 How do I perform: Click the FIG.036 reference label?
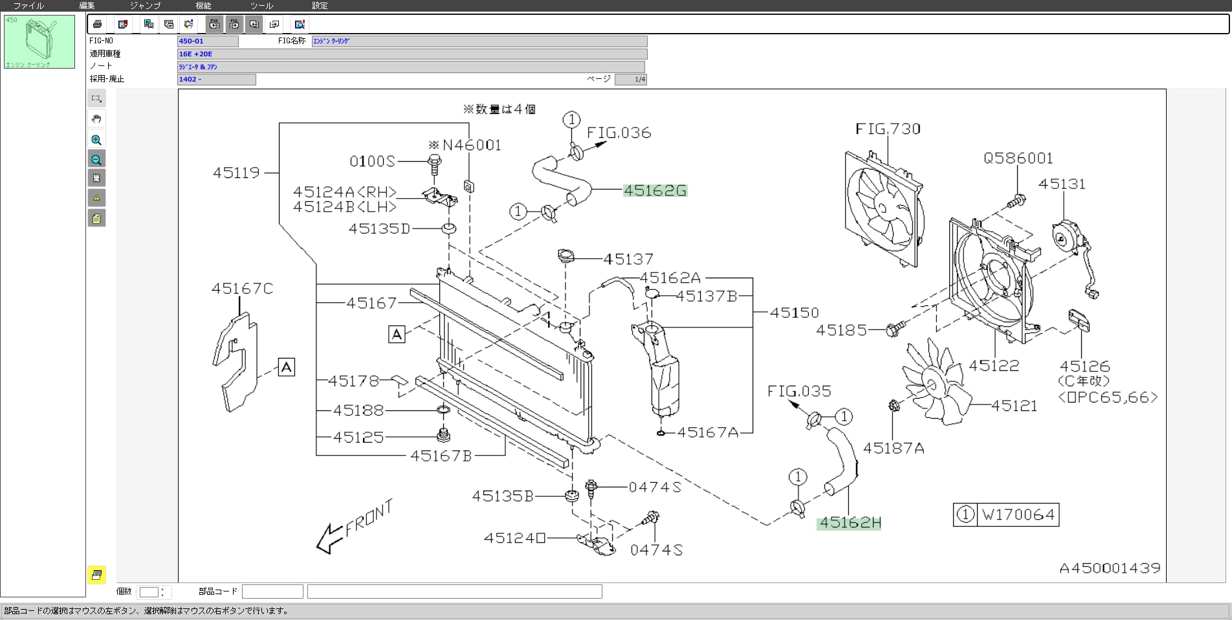pyautogui.click(x=619, y=133)
